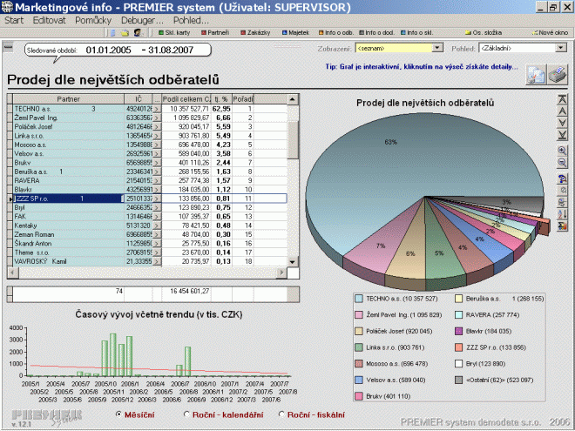This screenshot has width=575, height=431.
Task: Click the Sledované období date range bubble
Action: (x=118, y=51)
